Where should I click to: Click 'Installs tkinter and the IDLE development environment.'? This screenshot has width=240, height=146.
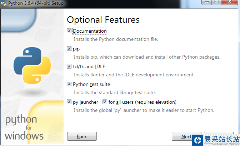pos(134,75)
